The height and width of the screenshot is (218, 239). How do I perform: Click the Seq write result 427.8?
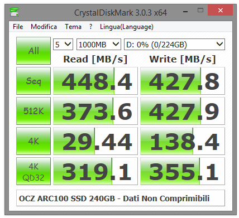pos(183,81)
